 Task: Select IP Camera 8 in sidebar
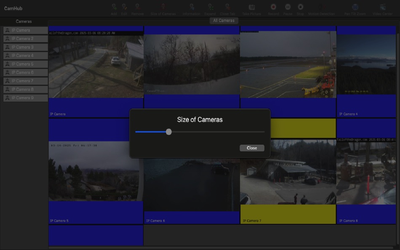pos(26,89)
